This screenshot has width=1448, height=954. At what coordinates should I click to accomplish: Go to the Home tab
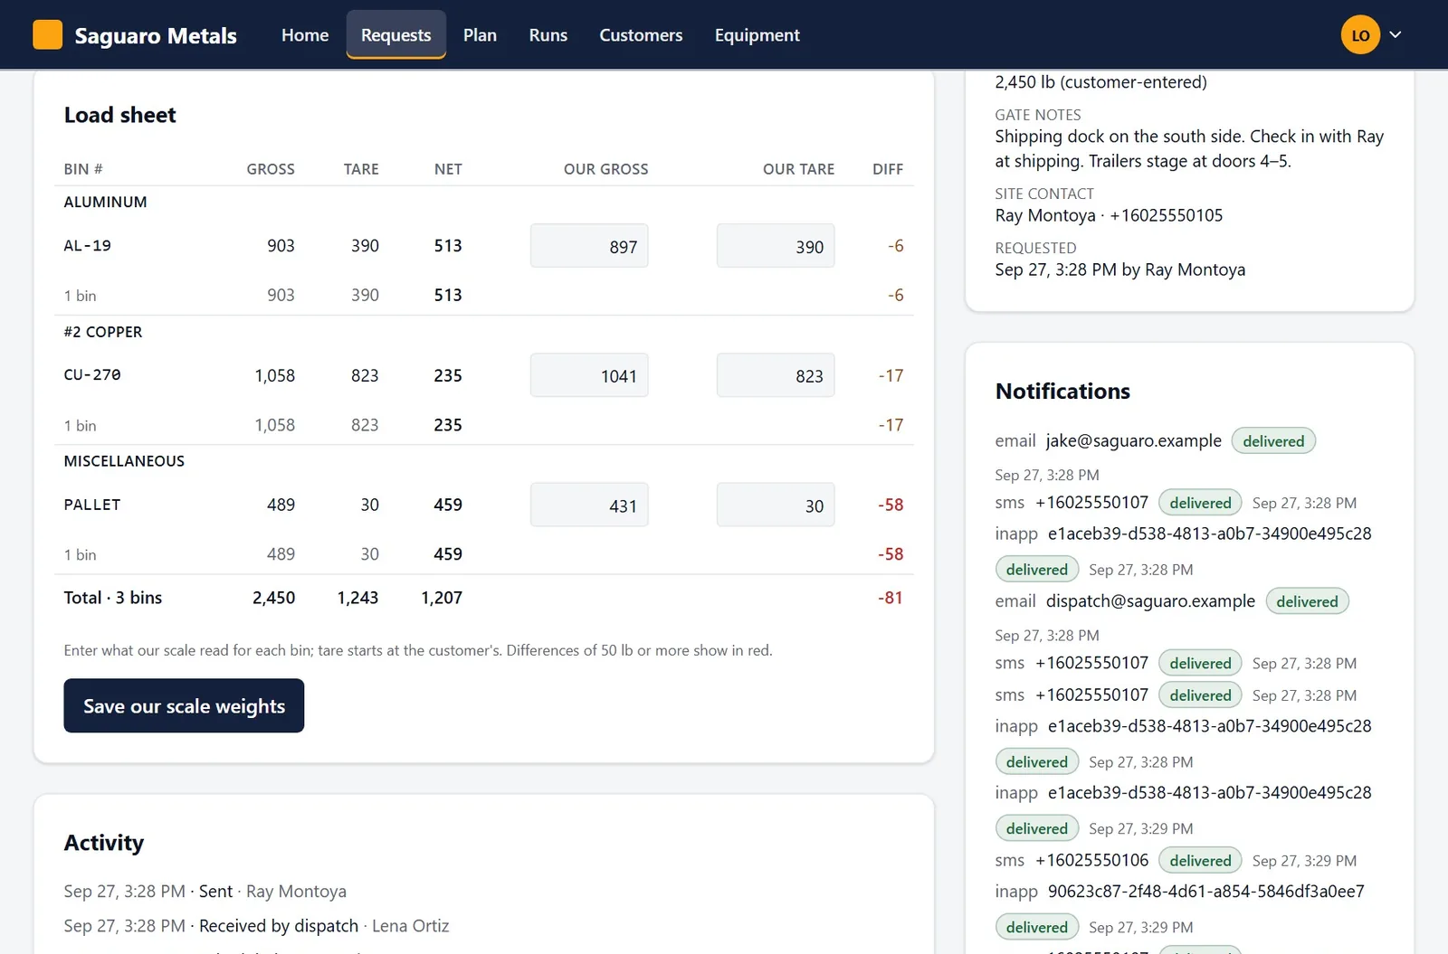pyautogui.click(x=305, y=35)
